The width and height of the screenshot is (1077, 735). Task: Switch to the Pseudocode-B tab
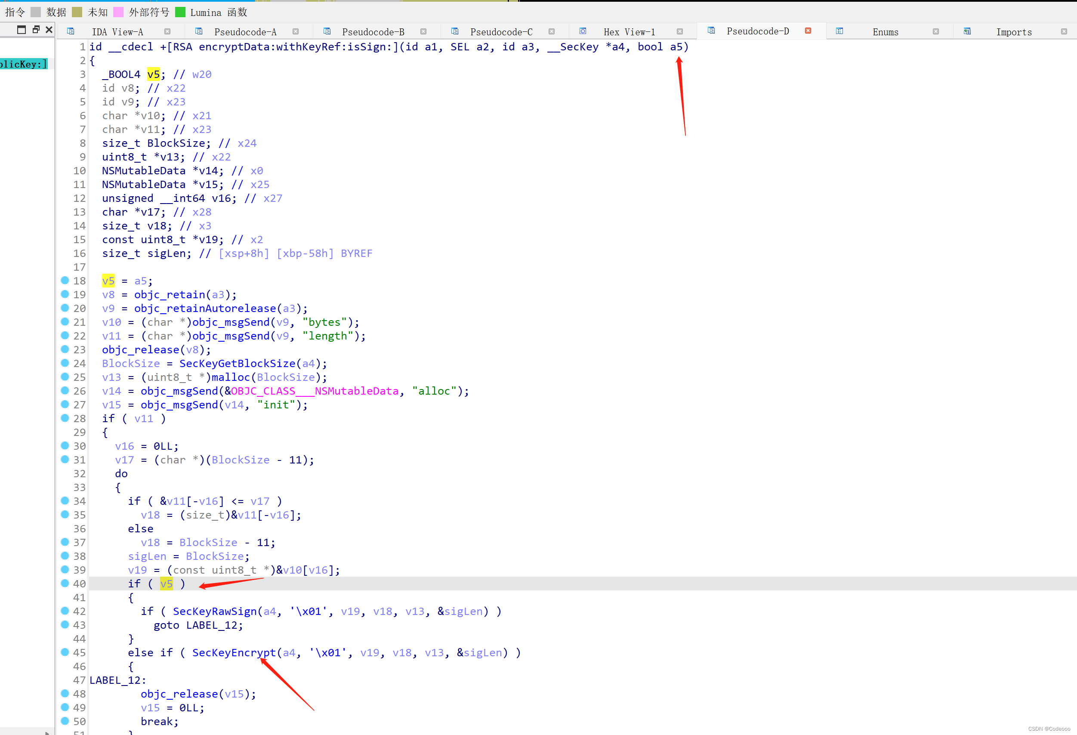[x=373, y=31]
